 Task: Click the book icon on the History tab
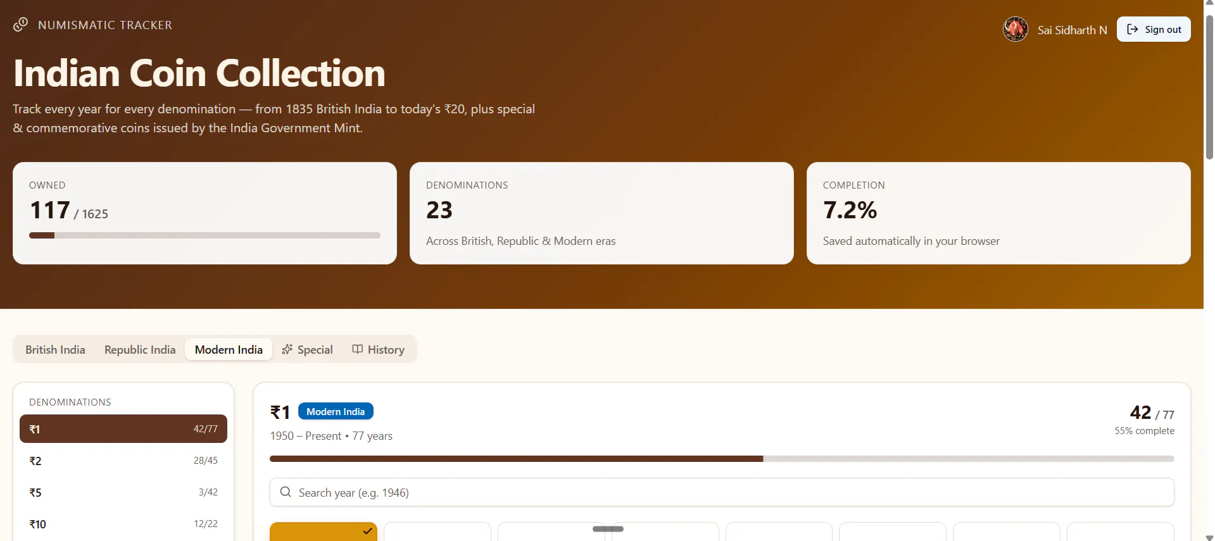(x=358, y=349)
